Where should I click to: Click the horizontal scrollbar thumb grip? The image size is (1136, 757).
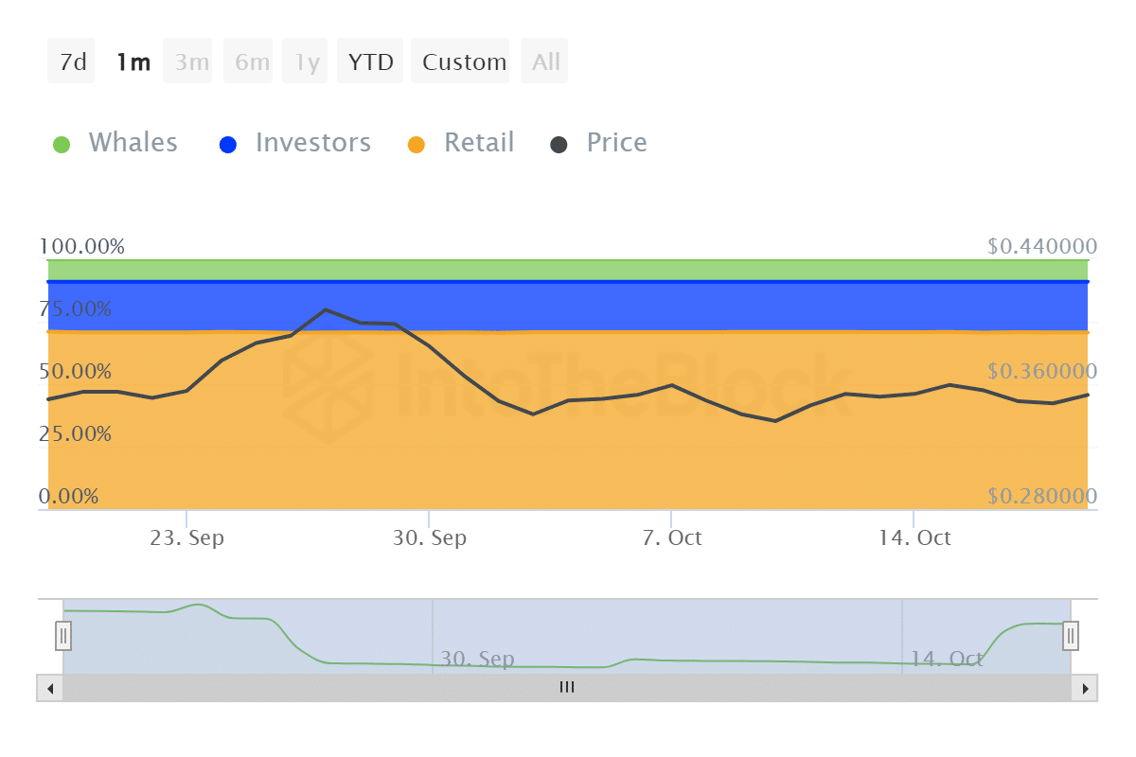pyautogui.click(x=566, y=688)
